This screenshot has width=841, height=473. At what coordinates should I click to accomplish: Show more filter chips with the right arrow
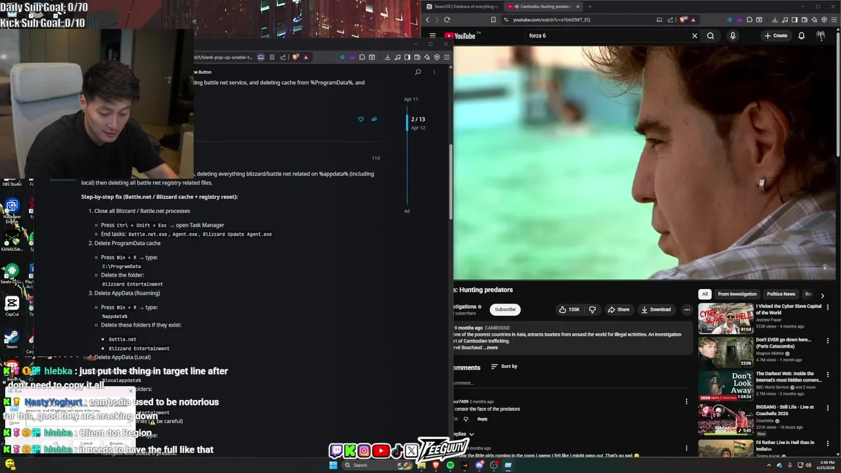point(822,295)
